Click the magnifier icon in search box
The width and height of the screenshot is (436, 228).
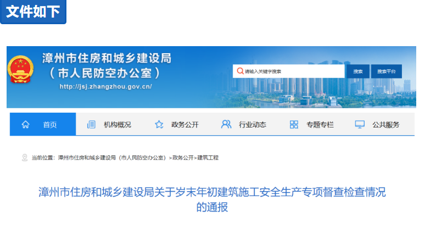[x=240, y=71]
